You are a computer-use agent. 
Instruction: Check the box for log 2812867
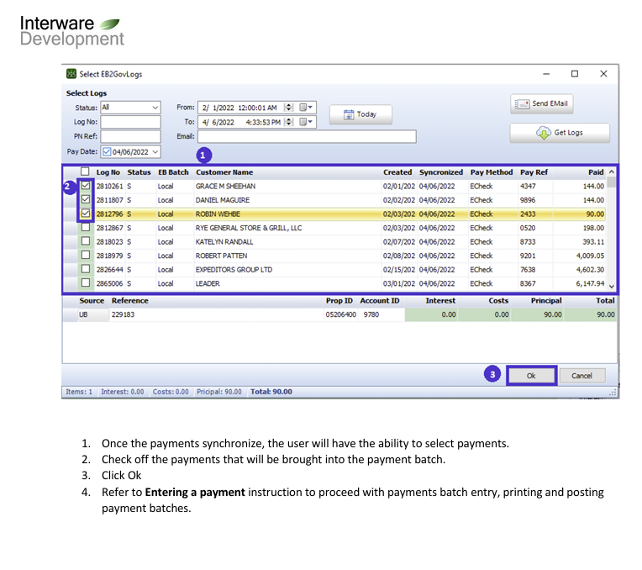point(86,227)
